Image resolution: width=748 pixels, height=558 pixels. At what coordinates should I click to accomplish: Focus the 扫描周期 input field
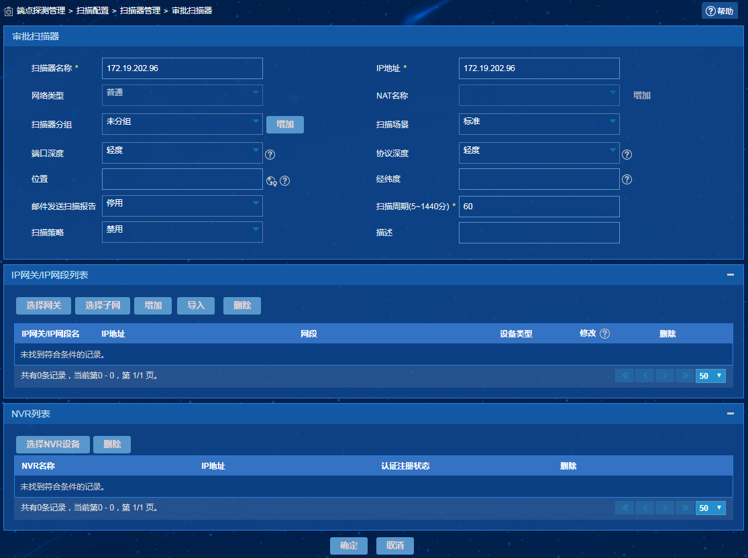pyautogui.click(x=539, y=207)
